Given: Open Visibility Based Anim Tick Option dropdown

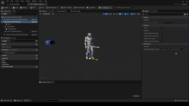Looking at the screenshot, I should click(172, 49).
